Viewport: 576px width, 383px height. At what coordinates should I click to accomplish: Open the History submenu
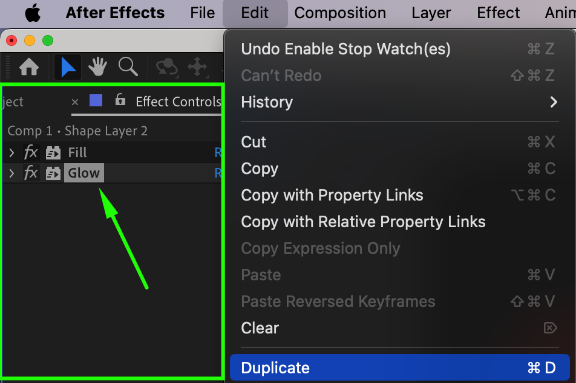click(x=400, y=102)
